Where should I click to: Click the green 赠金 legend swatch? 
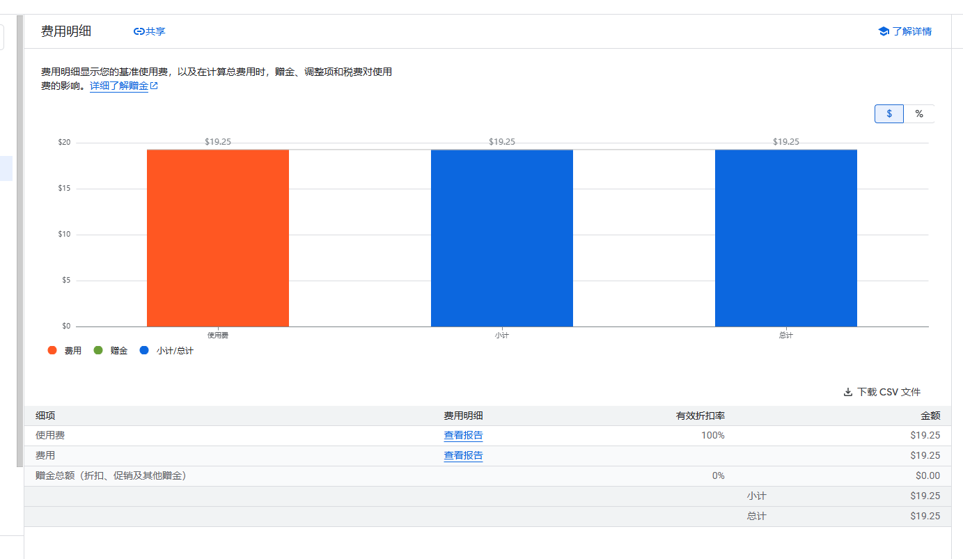point(98,350)
